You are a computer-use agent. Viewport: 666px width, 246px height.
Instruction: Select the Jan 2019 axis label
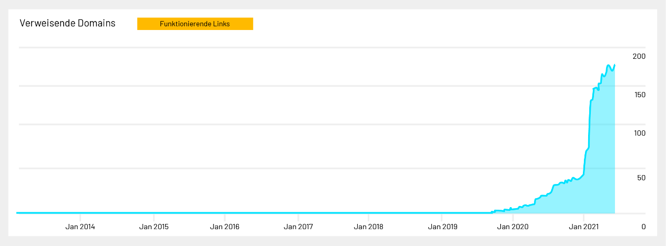(x=442, y=227)
